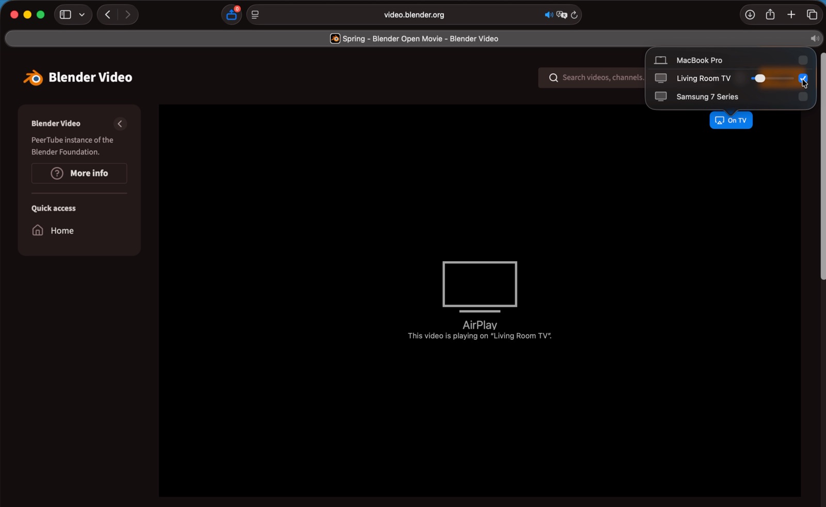Open the Share menu icon
Screen dimensions: 826x507
[770, 14]
